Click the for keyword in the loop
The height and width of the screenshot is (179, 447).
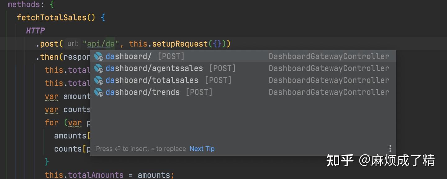tap(52, 122)
